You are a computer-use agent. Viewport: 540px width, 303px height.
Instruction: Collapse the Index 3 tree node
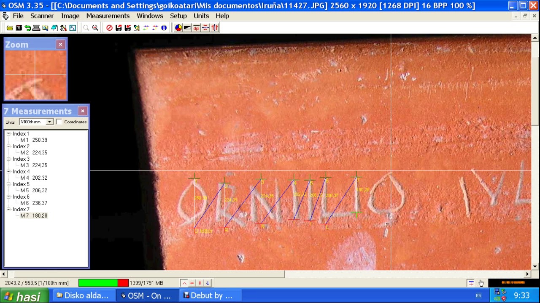click(8, 159)
